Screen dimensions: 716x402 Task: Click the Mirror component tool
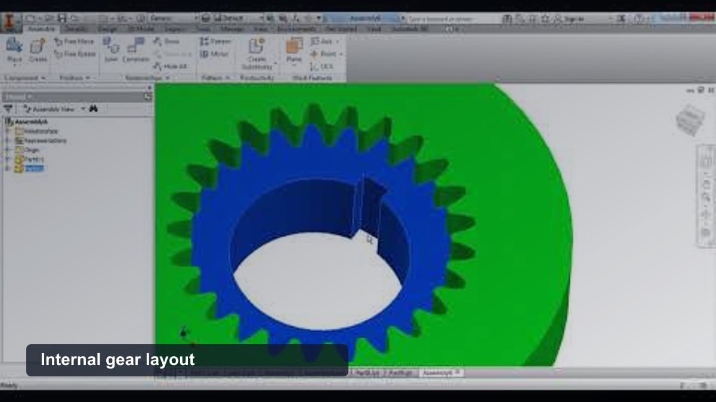point(214,54)
